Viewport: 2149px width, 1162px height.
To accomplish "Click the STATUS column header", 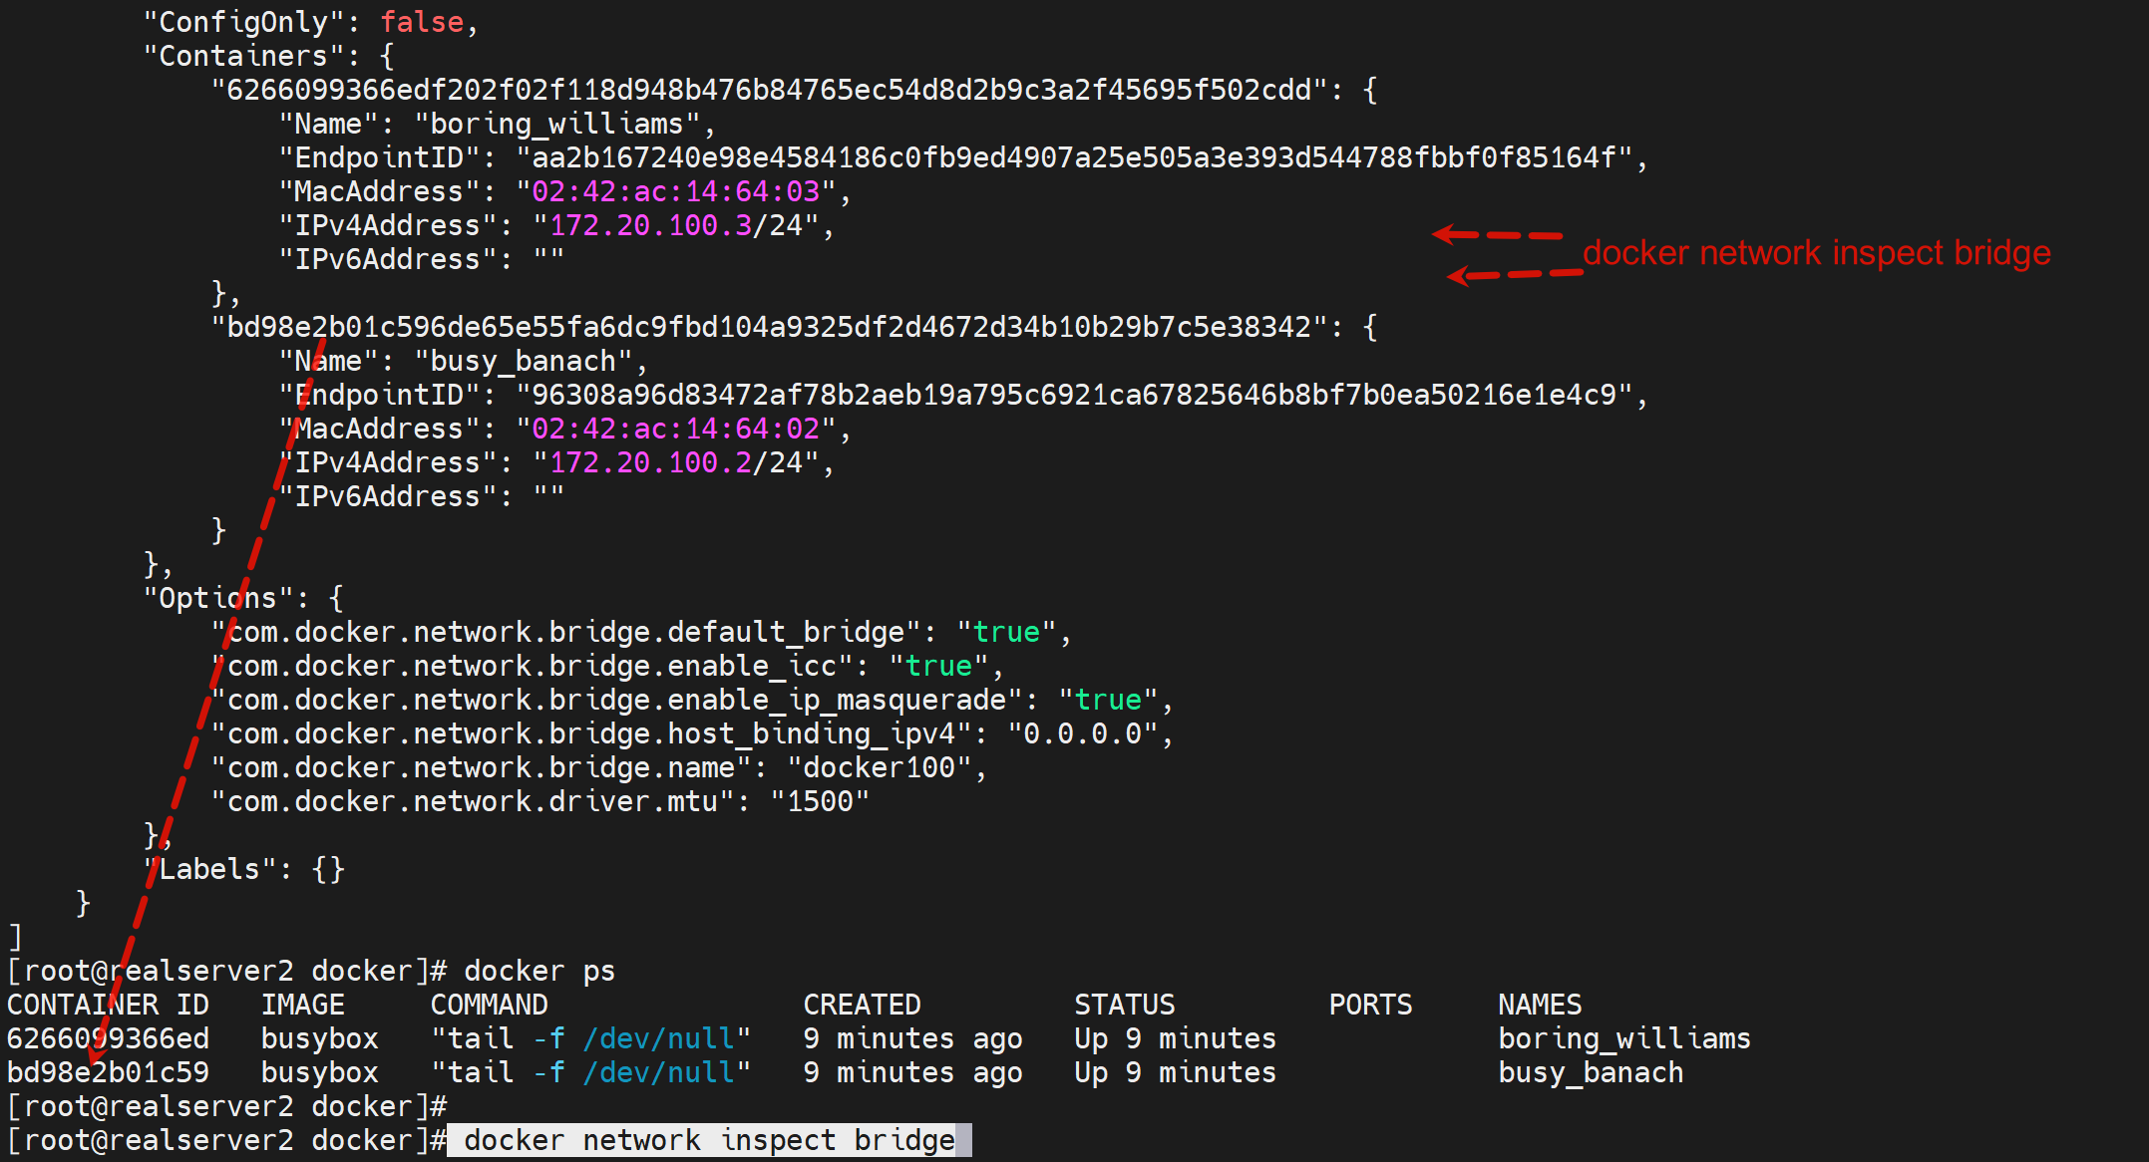I will click(x=1124, y=1005).
